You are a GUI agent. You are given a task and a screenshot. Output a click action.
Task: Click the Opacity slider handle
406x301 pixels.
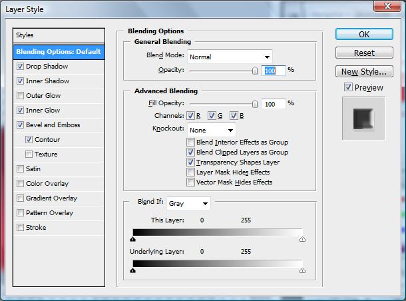pos(255,71)
